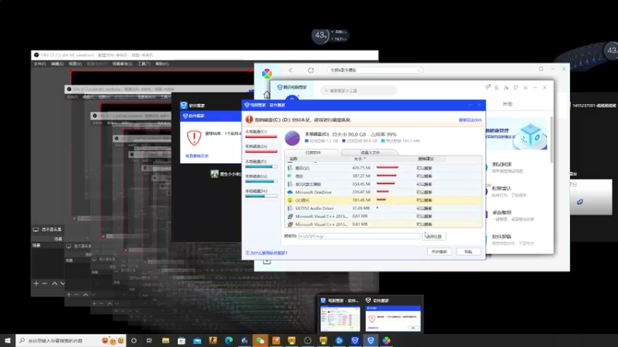Viewport: 618px width, 347px height.
Task: Click the Cortana circle on taskbar
Action: pyautogui.click(x=134, y=340)
